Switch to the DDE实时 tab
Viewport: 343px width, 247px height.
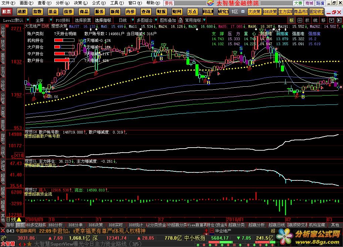pos(116,225)
